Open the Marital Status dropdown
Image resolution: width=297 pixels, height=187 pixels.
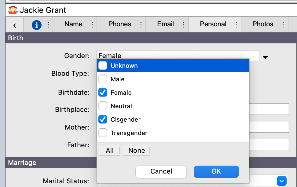click(x=282, y=181)
